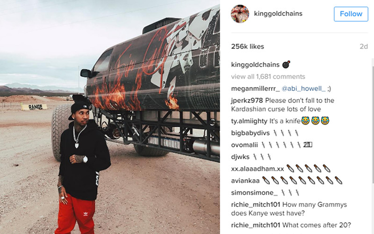The width and height of the screenshot is (374, 234).
Task: Click the laughing emojis in ty.almiighty's comment
Action: click(315, 121)
